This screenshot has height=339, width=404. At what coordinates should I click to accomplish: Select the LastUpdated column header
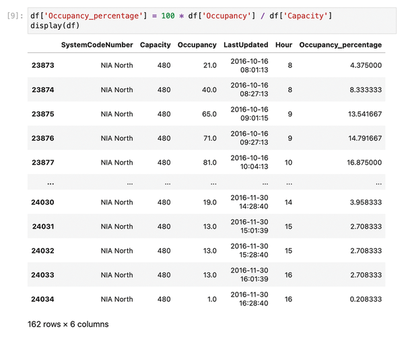(246, 45)
